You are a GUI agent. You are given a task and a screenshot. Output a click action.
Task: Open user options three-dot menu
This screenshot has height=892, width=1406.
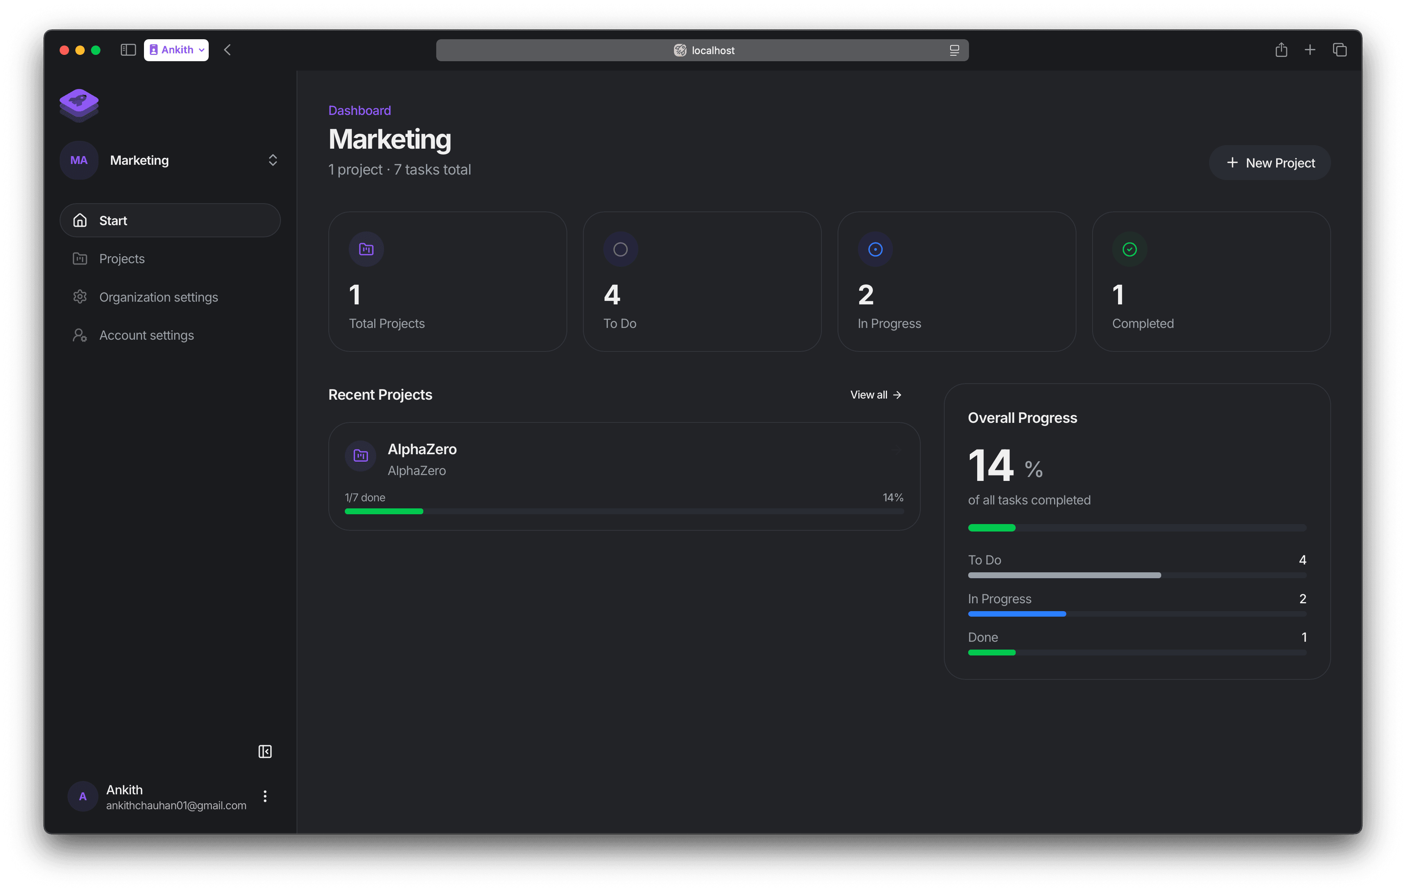[264, 796]
